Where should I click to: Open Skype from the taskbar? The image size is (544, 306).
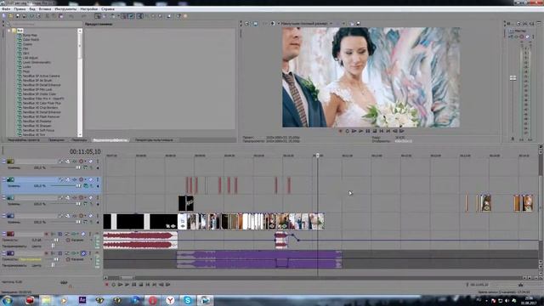pos(188,300)
